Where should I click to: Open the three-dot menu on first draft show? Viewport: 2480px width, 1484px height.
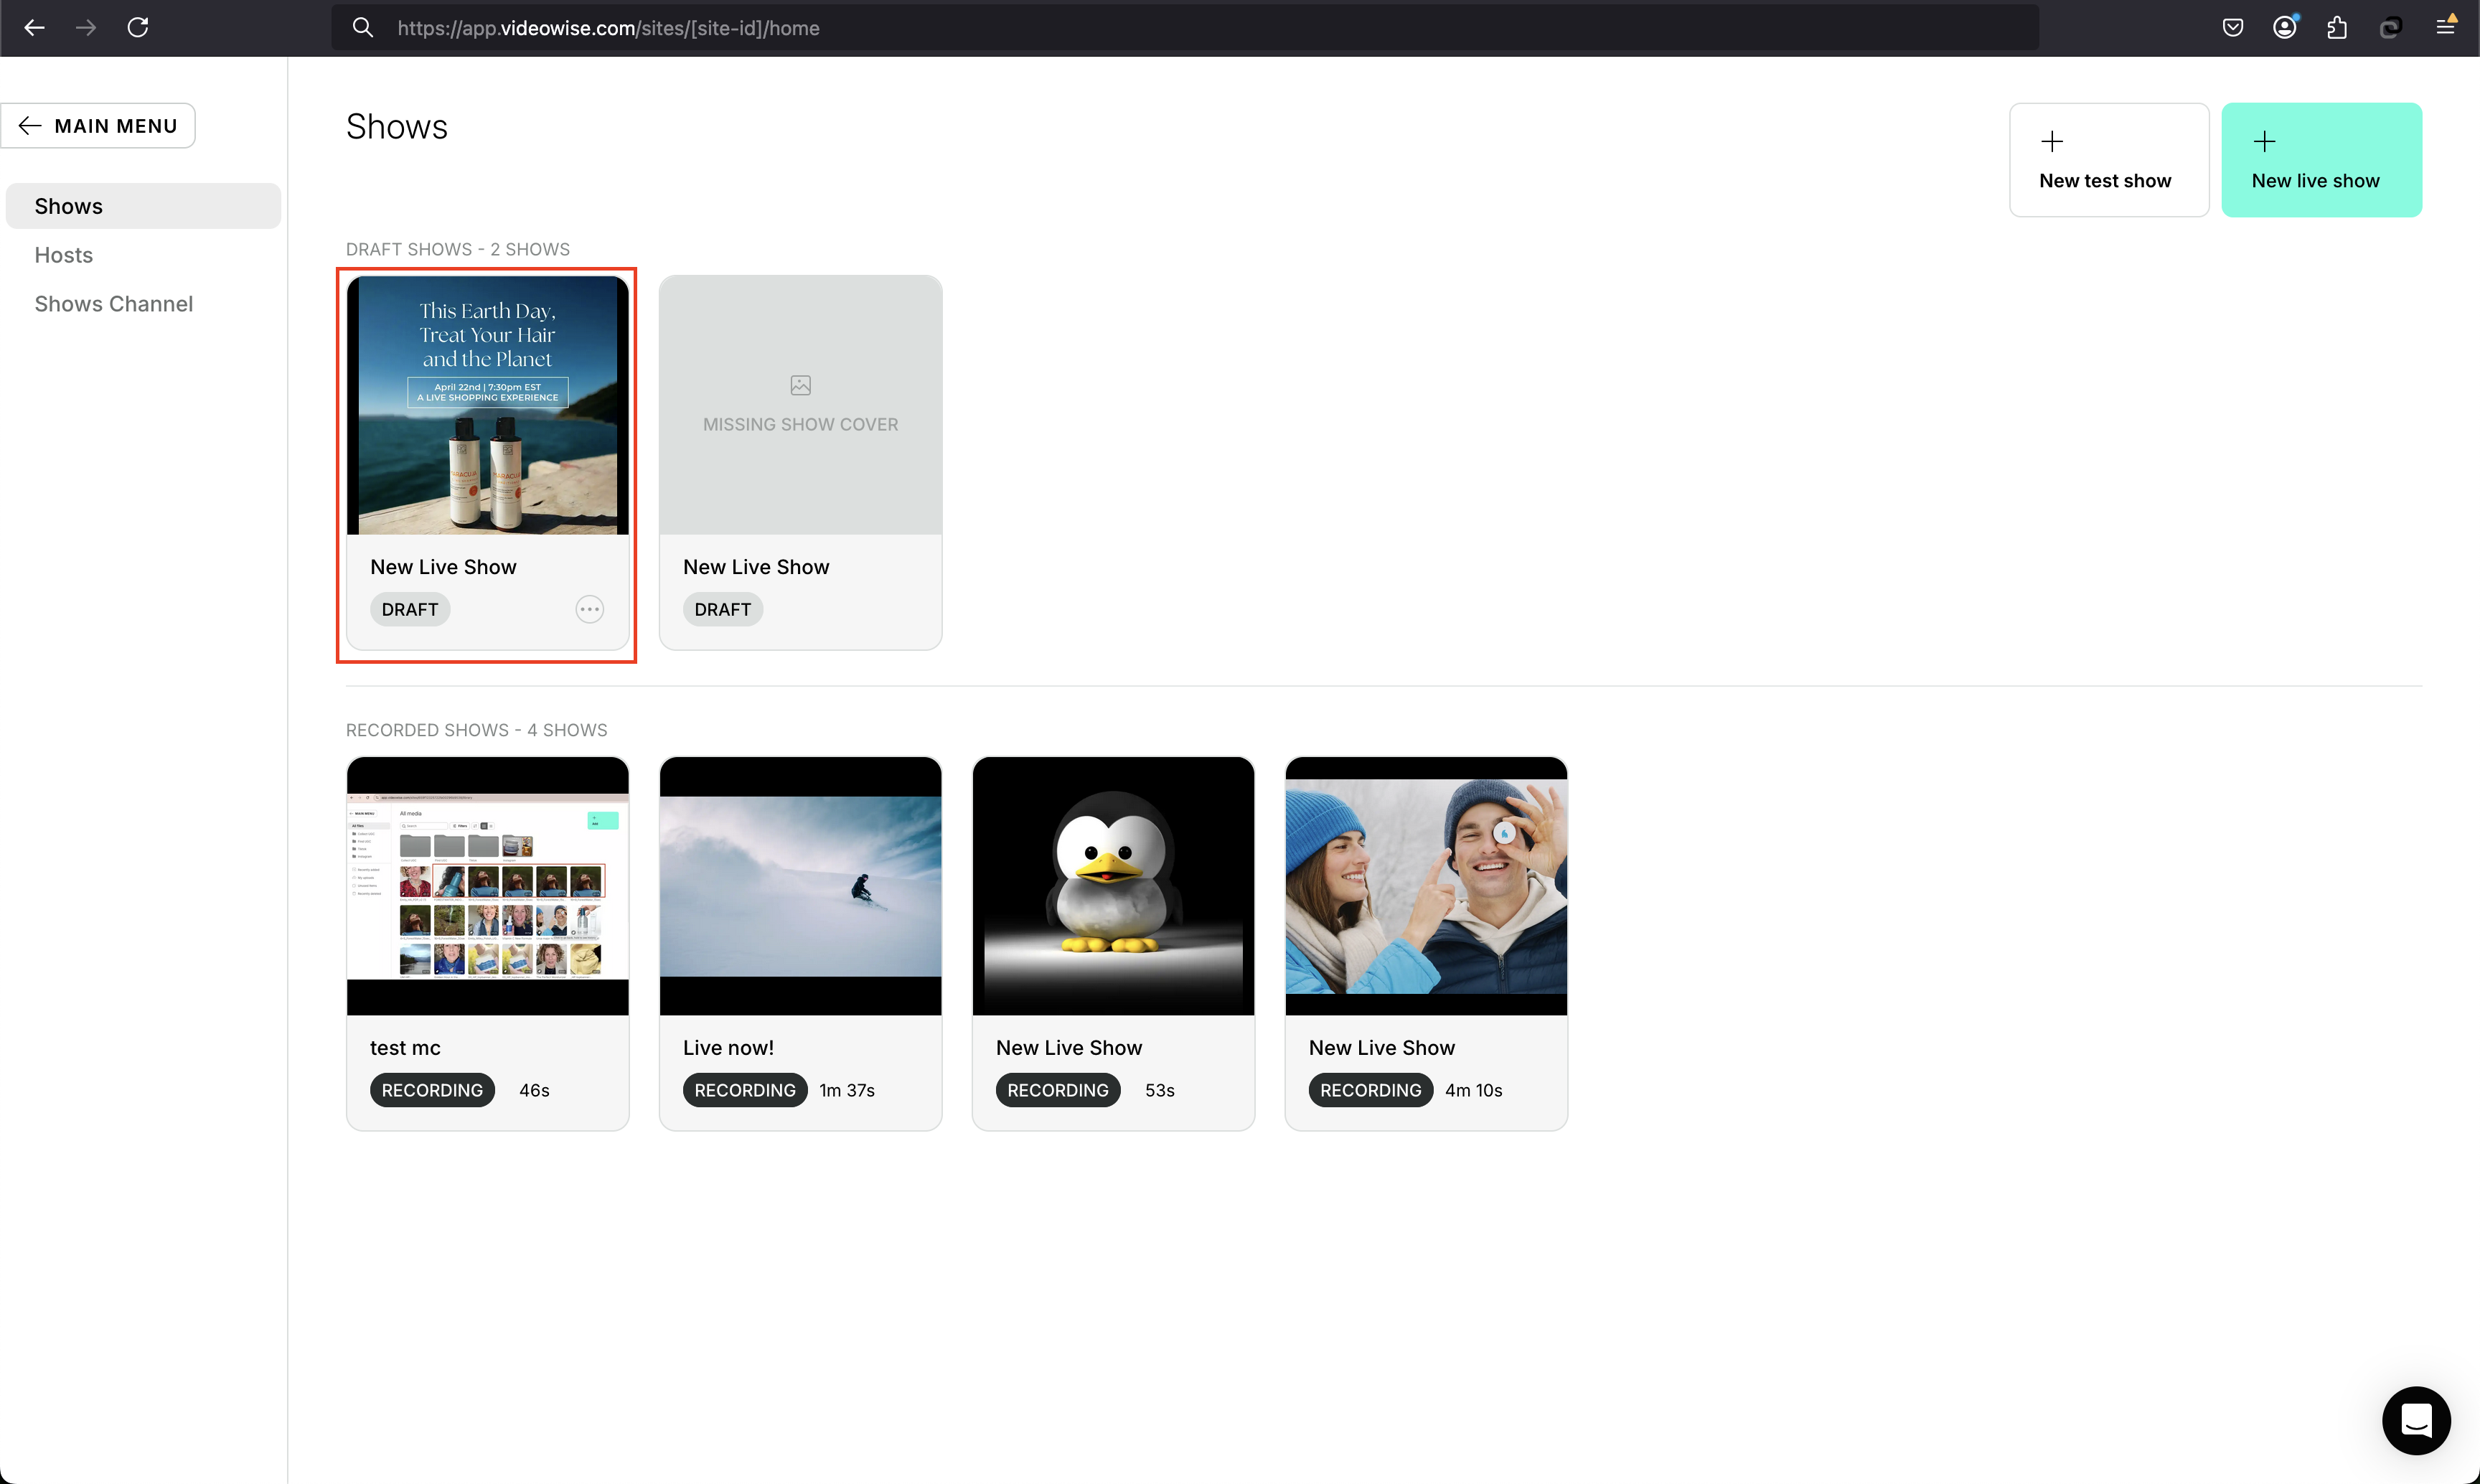pyautogui.click(x=589, y=609)
